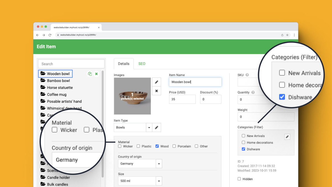Screen dimensions: 332x187
Task: Duplicate the Wooden bowl item
Action: [90, 74]
